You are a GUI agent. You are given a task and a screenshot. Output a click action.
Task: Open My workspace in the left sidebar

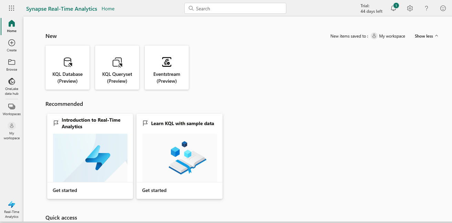pyautogui.click(x=12, y=131)
